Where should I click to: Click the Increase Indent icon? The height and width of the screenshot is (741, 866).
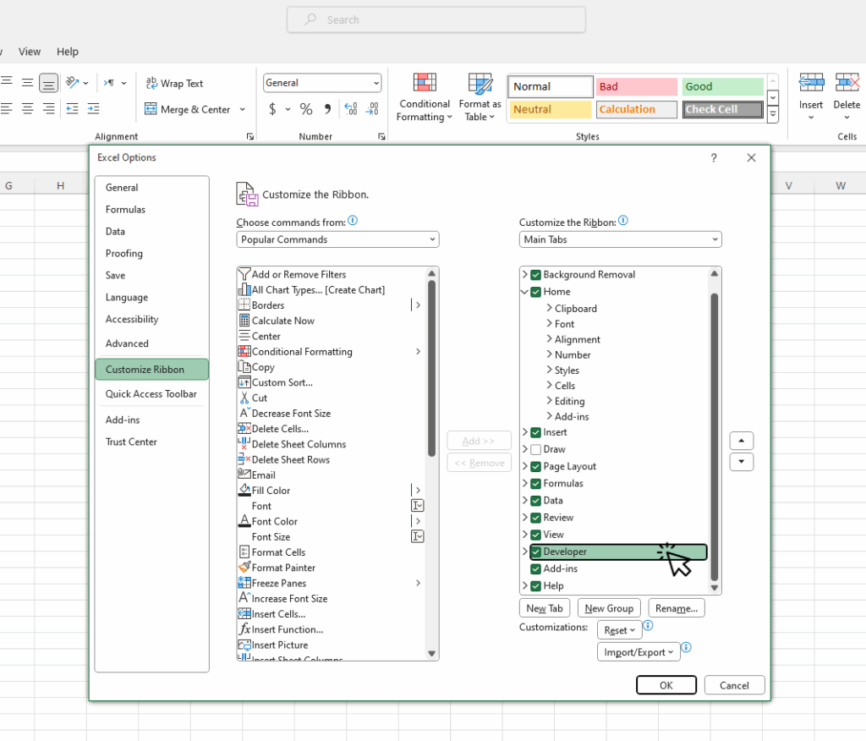(93, 108)
